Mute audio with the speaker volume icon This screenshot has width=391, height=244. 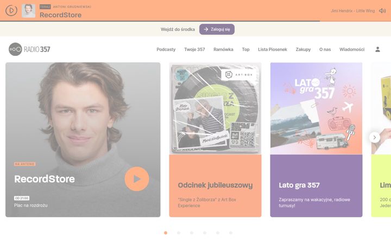[x=382, y=11]
